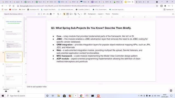Open the Layout dropdown
Viewport: 175px width, 98px height.
pos(101,14)
